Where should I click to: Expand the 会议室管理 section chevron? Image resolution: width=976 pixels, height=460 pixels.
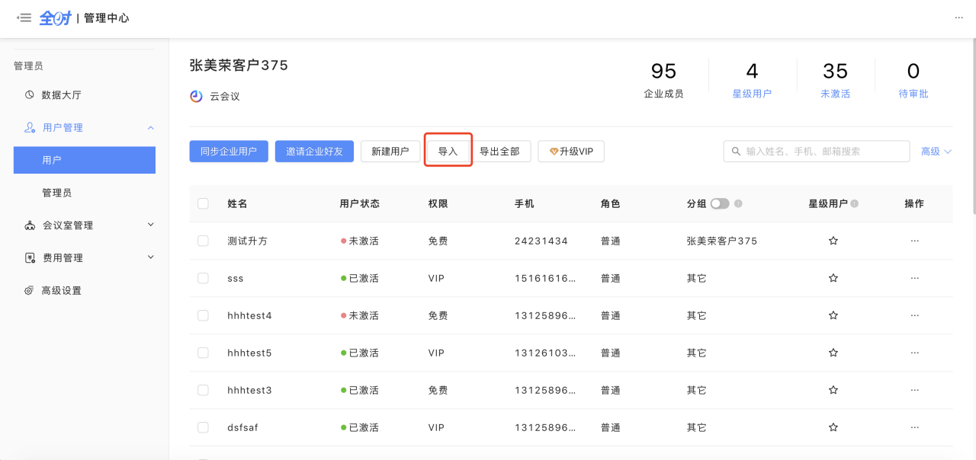[150, 225]
